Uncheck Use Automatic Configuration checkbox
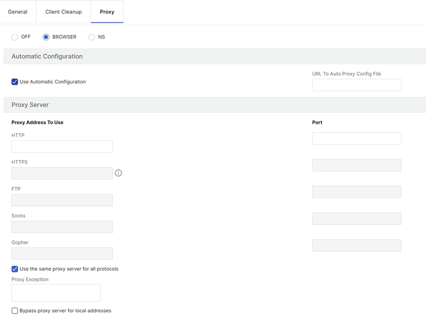Screen dimensions: 426x317 (15, 82)
